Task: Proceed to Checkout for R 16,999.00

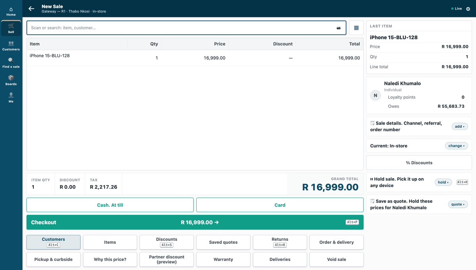Action: pos(195,222)
